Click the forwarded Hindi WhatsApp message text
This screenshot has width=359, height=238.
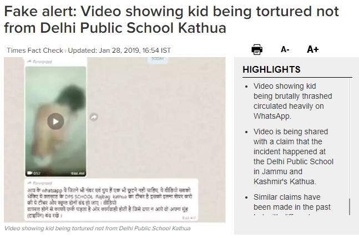110,202
